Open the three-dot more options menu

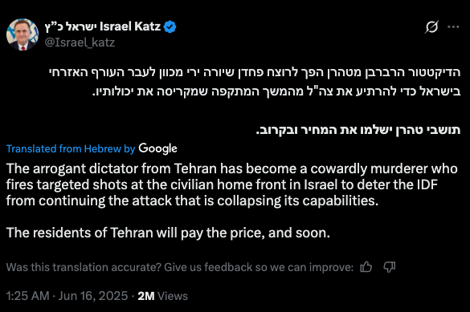(x=453, y=27)
